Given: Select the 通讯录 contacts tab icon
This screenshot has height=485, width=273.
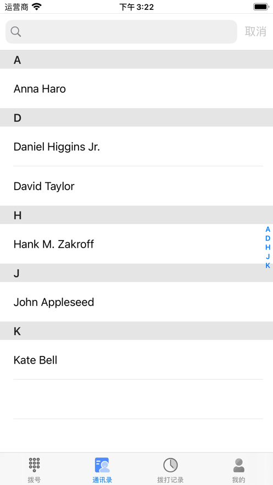Looking at the screenshot, I should tap(102, 465).
